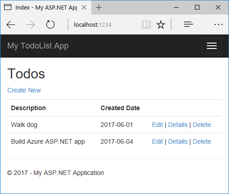View Details for Build Azure ASP.NET app
The image size is (229, 194).
point(178,141)
